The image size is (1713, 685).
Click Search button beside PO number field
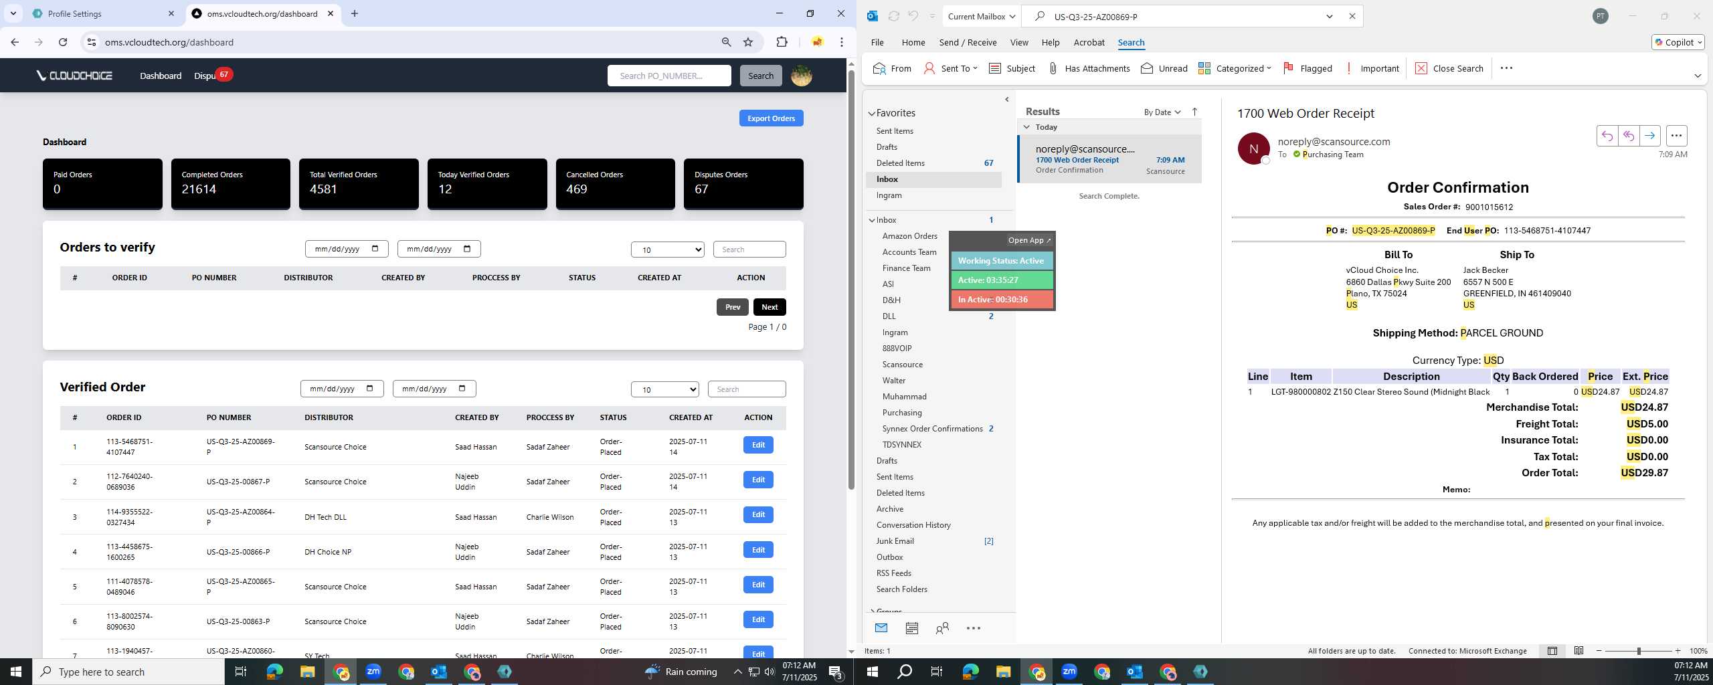(x=760, y=76)
